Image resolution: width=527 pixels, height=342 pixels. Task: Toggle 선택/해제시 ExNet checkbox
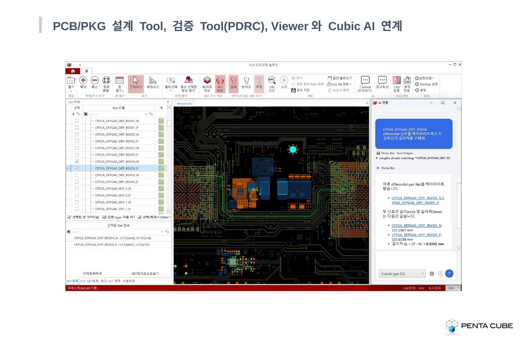pos(140,217)
